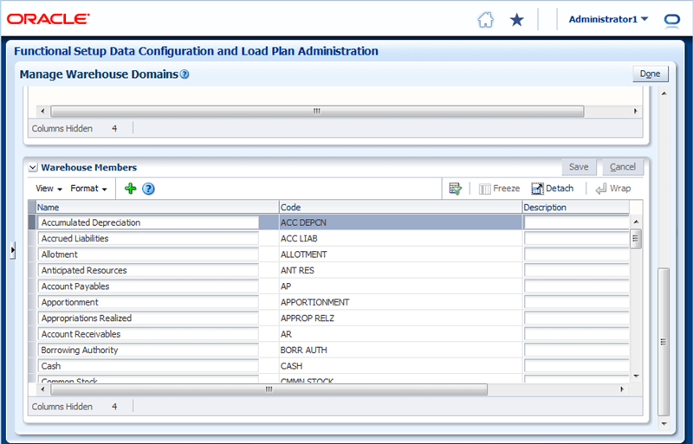Click upper table horizontal scrollbar thumb
This screenshot has height=444, width=693.
[317, 111]
